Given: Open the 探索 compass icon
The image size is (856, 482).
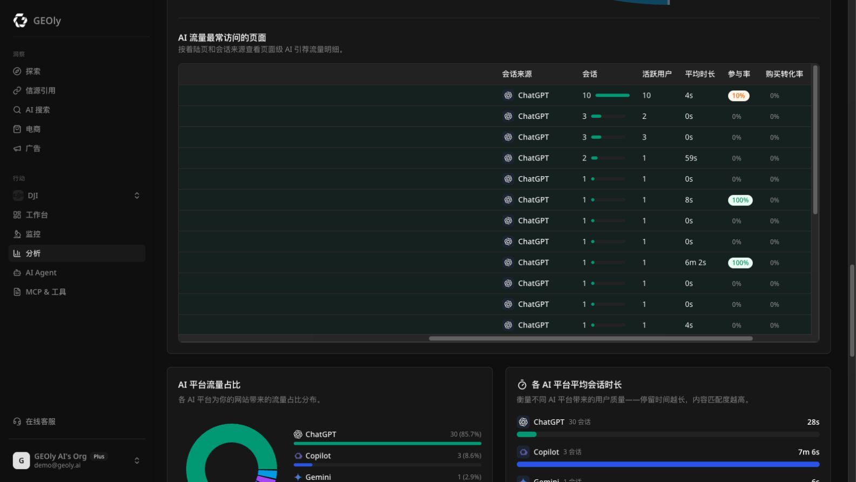Looking at the screenshot, I should point(17,71).
